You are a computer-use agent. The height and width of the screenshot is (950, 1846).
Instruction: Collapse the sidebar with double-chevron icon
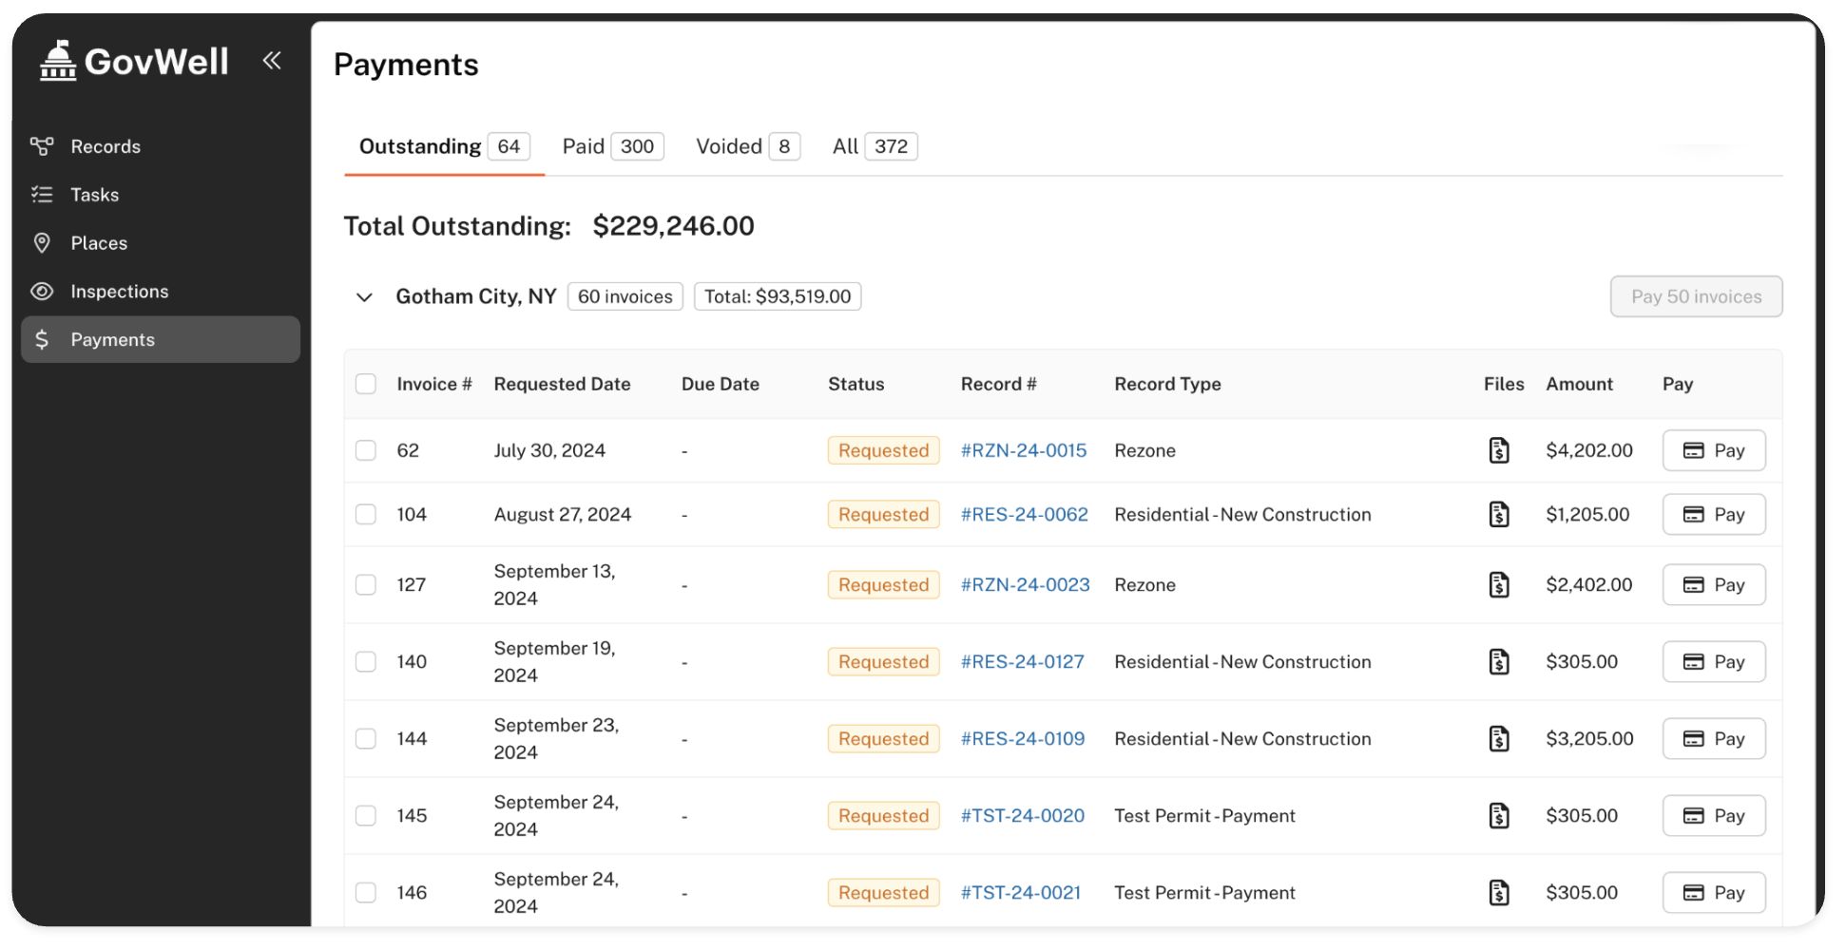(x=272, y=61)
